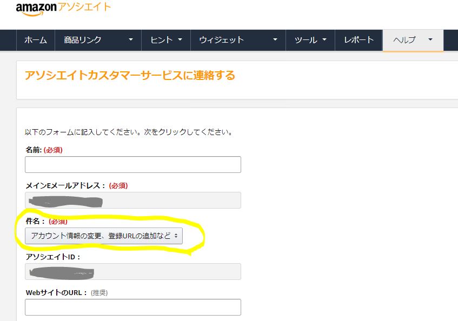
Task: Click the アソシエイトカスタマーサービスに連絡する heading
Action: coord(130,75)
